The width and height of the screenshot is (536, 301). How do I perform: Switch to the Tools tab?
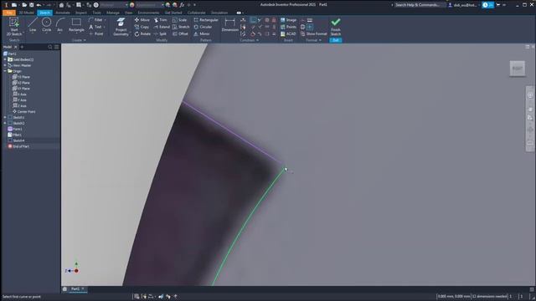(x=97, y=13)
